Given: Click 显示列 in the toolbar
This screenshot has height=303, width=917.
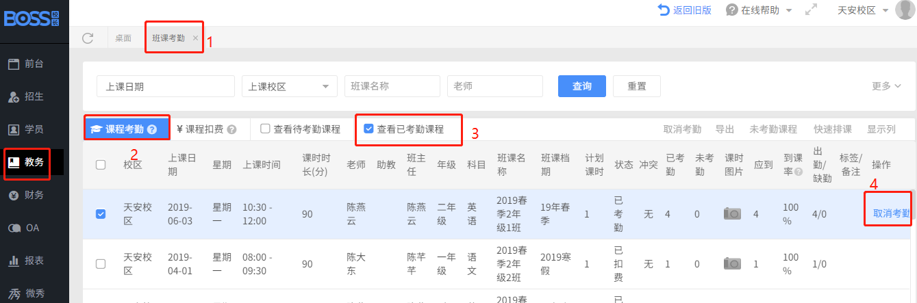Looking at the screenshot, I should click(881, 129).
